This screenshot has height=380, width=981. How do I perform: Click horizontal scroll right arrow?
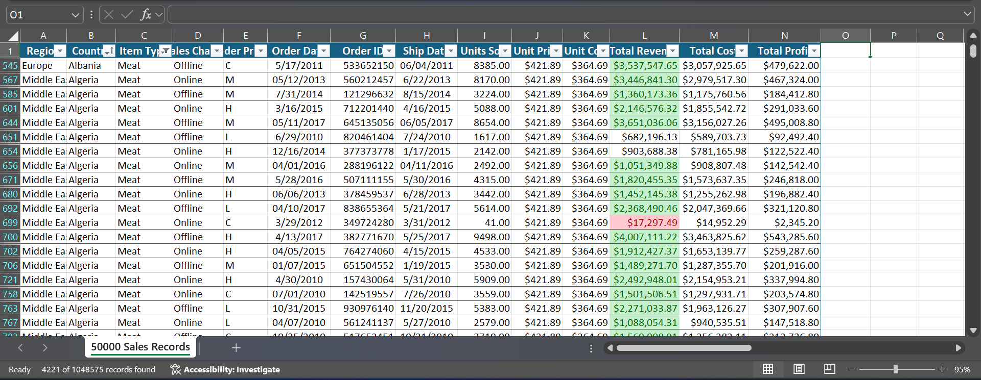pyautogui.click(x=959, y=348)
